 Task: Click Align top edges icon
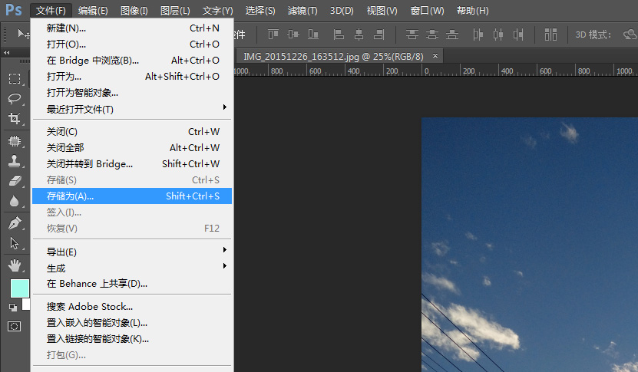tap(273, 35)
